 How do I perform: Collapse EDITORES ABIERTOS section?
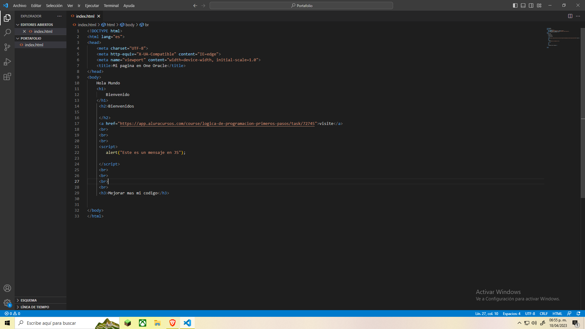(41, 25)
